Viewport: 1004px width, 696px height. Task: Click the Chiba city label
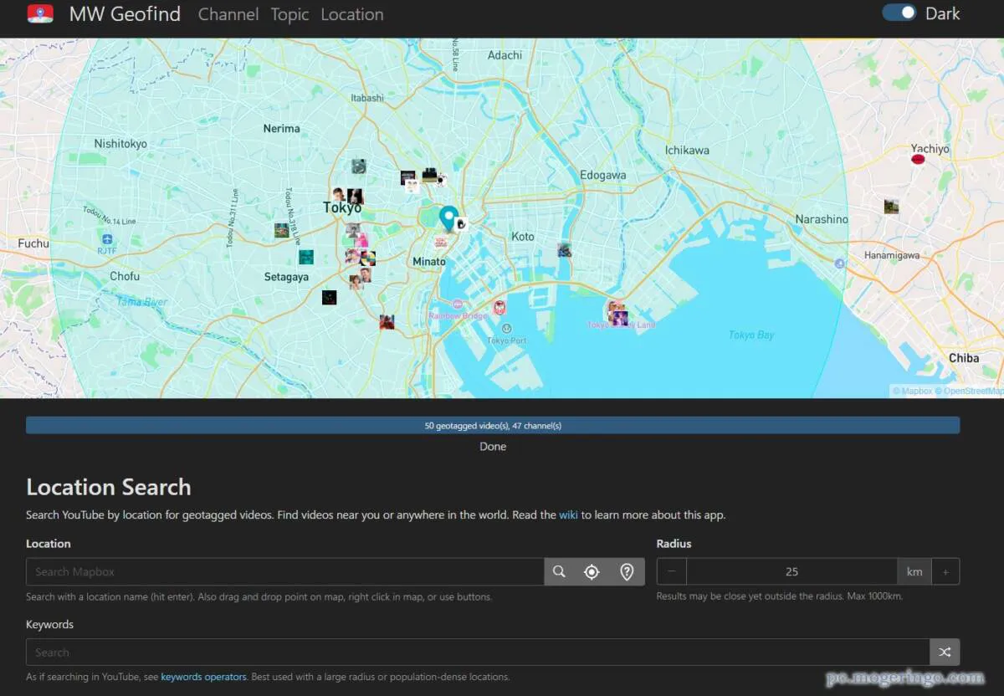964,357
